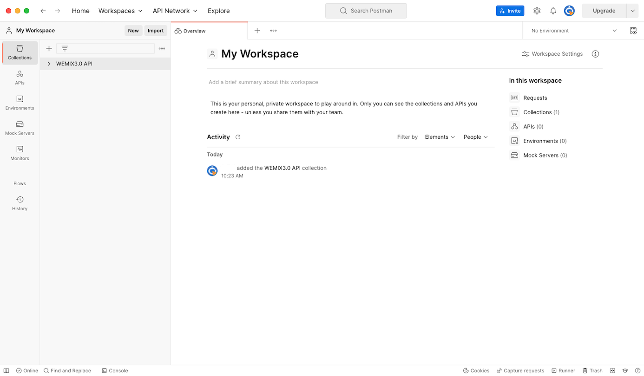Open the Monitors sidebar panel
644x376 pixels.
tap(20, 153)
